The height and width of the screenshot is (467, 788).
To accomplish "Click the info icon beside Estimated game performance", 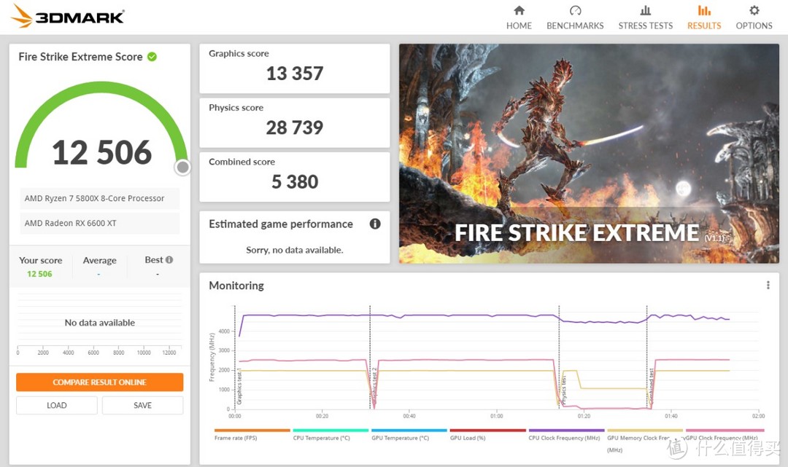I will tap(375, 224).
